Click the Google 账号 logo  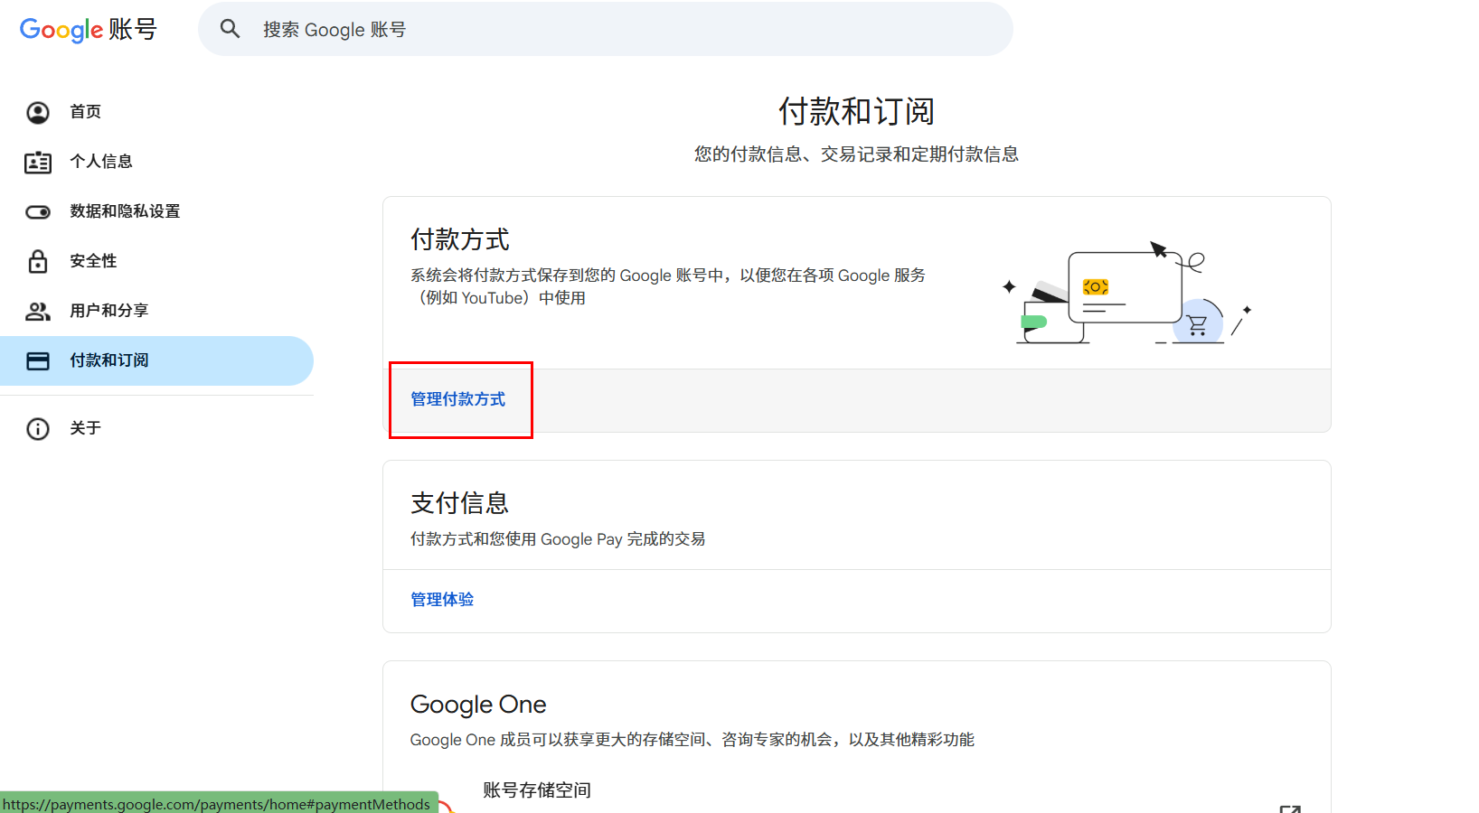(89, 30)
